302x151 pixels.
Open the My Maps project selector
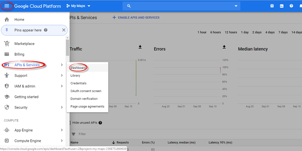point(78,6)
